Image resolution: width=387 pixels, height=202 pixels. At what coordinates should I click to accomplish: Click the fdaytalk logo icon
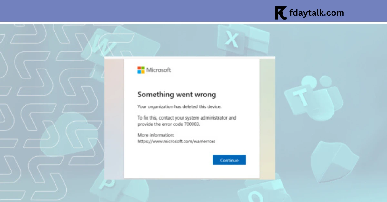click(x=281, y=13)
